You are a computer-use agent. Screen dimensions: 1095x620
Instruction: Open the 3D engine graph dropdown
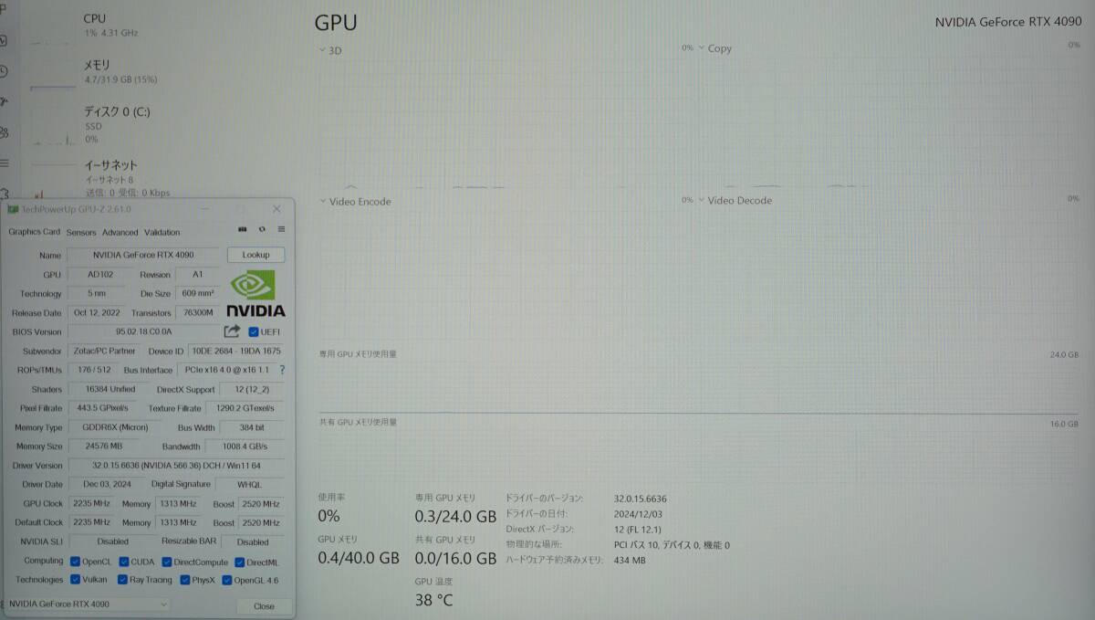point(322,50)
